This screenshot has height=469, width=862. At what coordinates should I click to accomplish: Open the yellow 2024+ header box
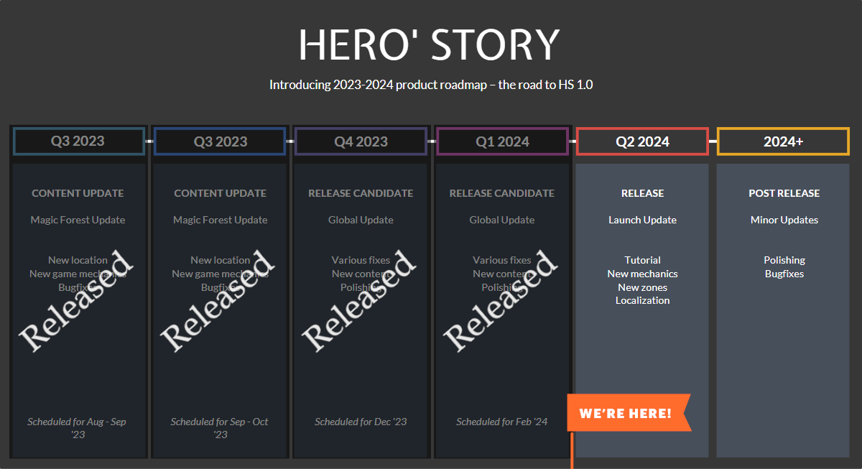click(783, 141)
